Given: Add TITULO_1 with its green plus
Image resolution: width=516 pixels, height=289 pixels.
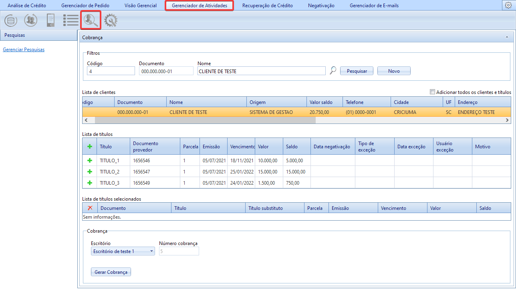Looking at the screenshot, I should coord(90,160).
